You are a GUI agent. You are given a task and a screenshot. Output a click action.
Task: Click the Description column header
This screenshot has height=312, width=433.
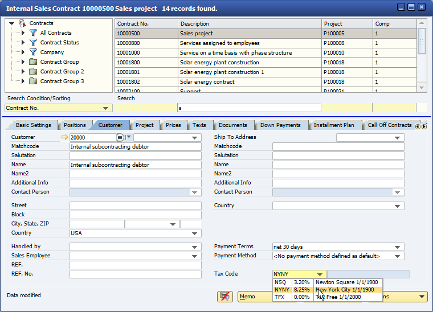pos(250,24)
